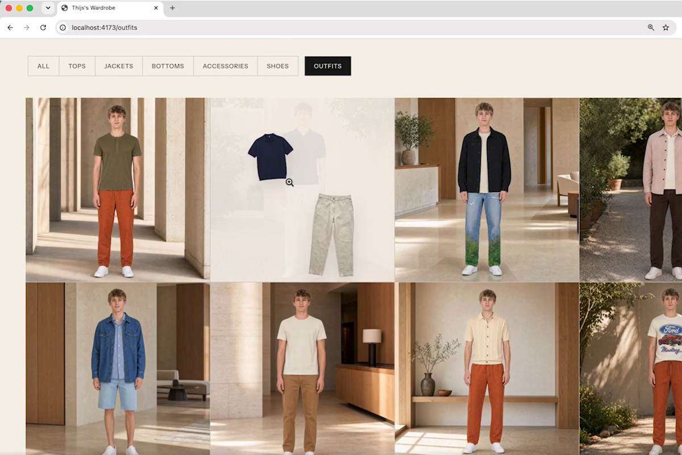Viewport: 682px width, 455px height.
Task: Click the navy polo shirt item
Action: 271,158
